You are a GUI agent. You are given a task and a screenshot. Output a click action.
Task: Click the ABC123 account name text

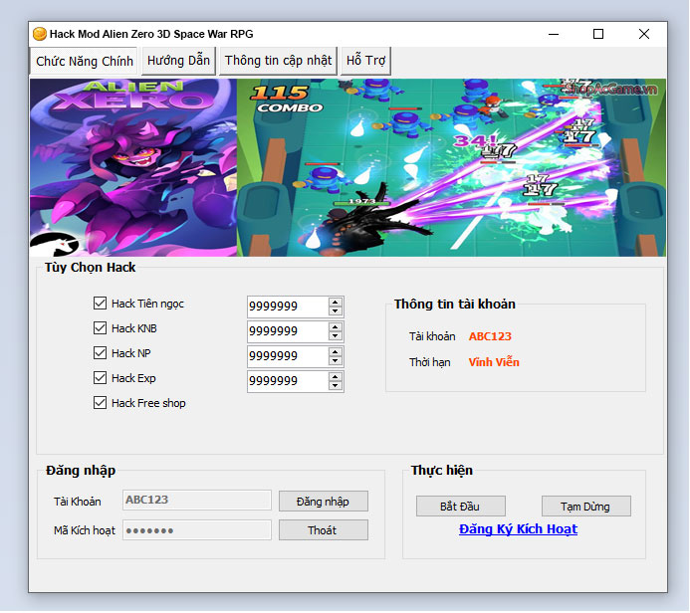490,336
